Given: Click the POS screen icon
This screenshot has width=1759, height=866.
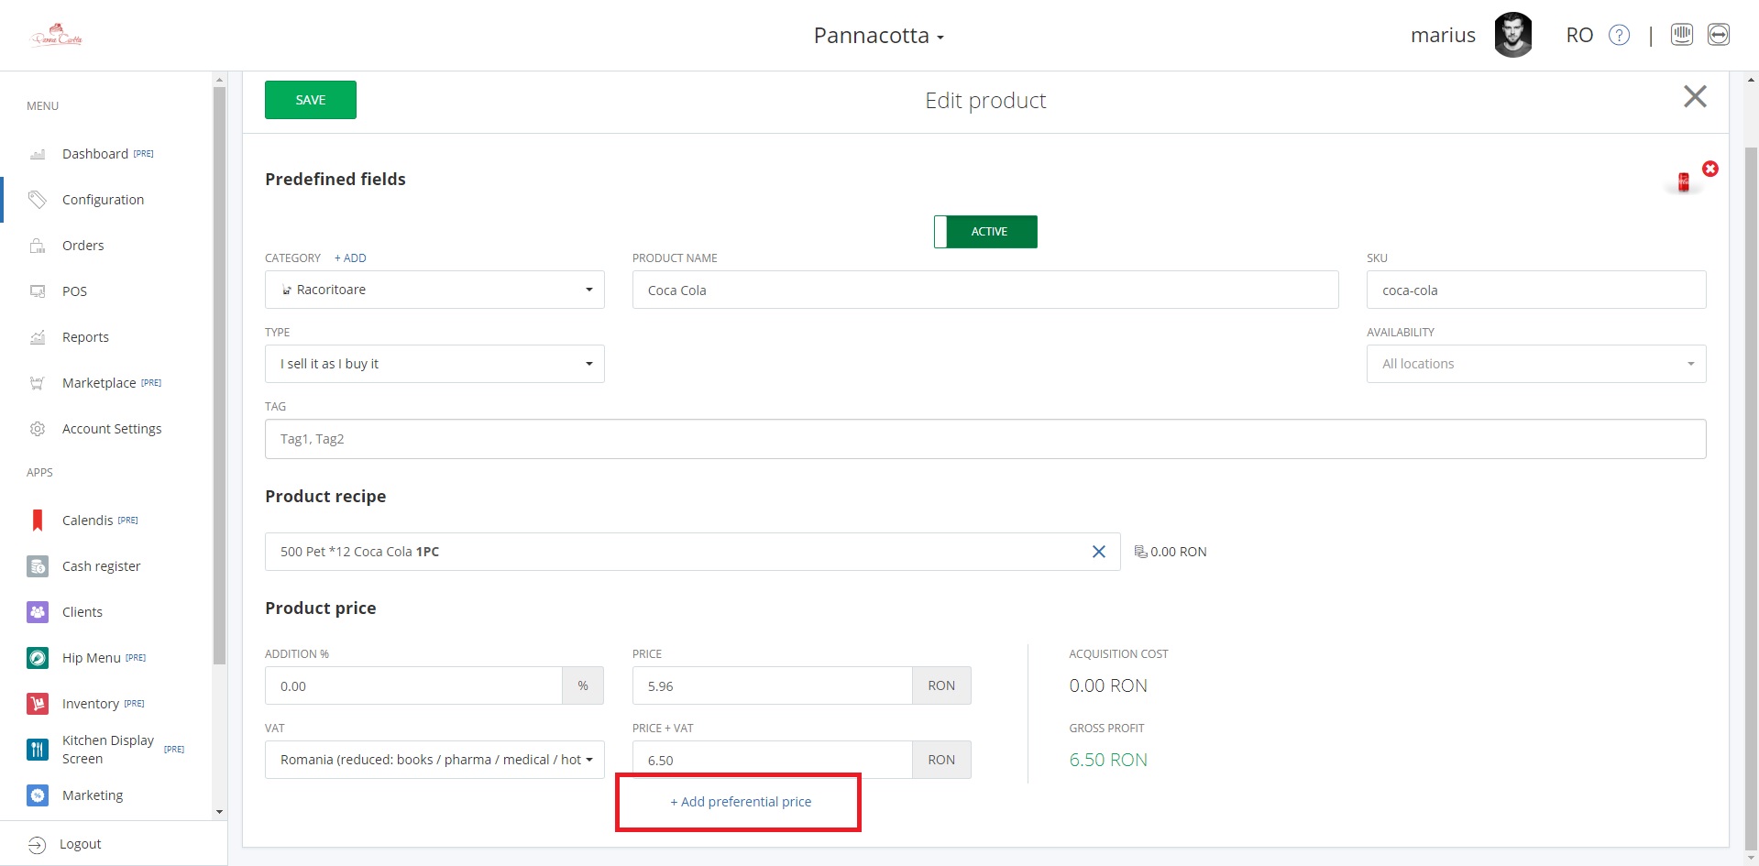Looking at the screenshot, I should point(38,291).
